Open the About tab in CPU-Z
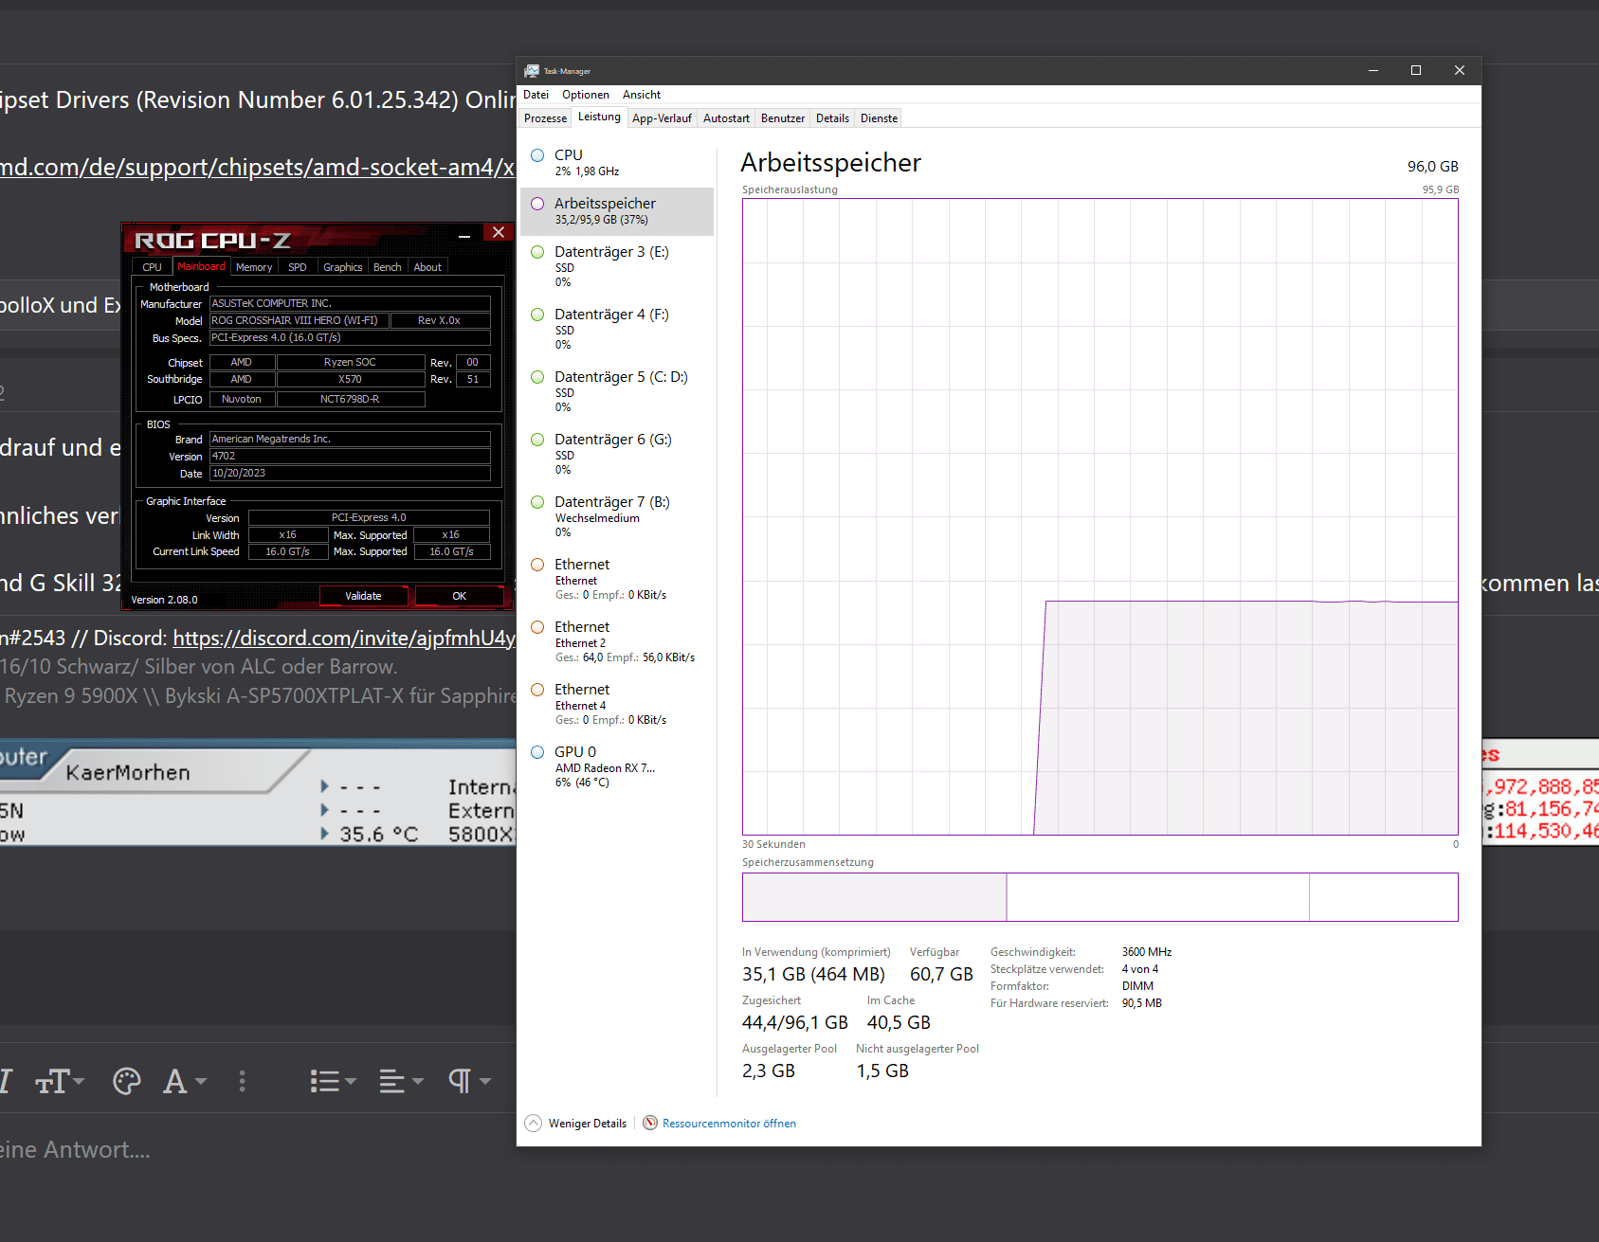Viewport: 1599px width, 1242px height. click(427, 267)
